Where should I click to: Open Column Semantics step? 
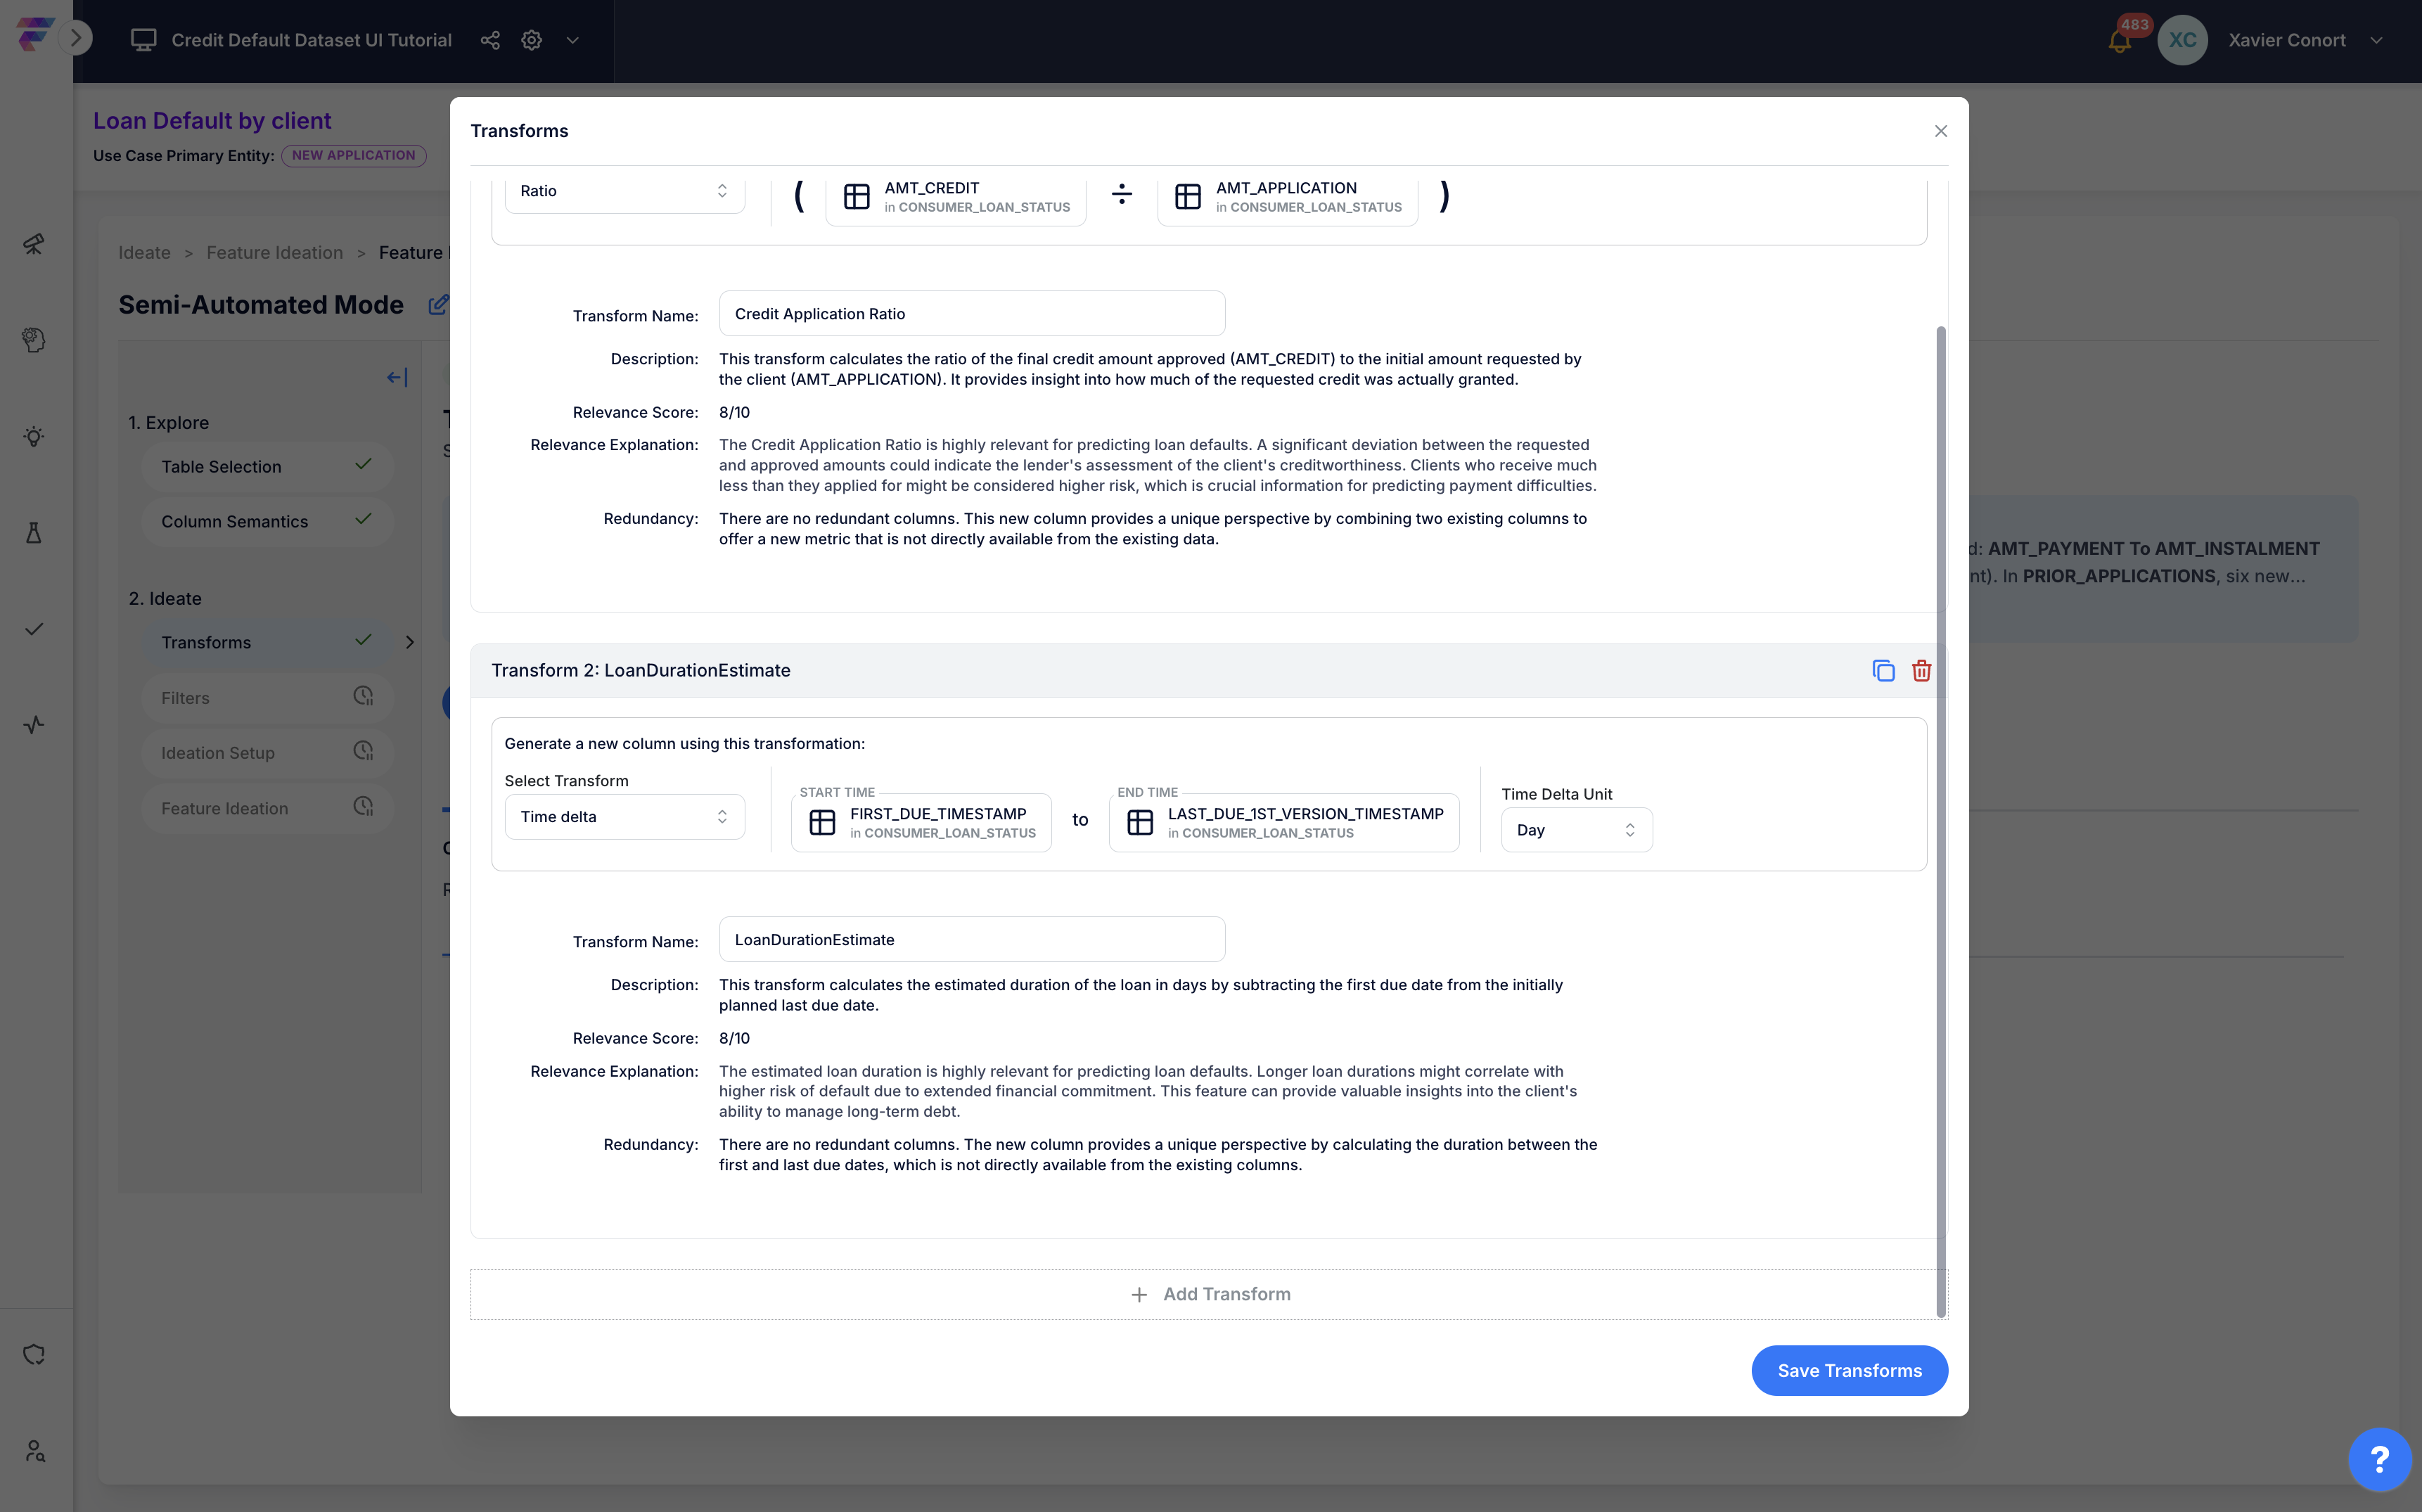pyautogui.click(x=267, y=521)
